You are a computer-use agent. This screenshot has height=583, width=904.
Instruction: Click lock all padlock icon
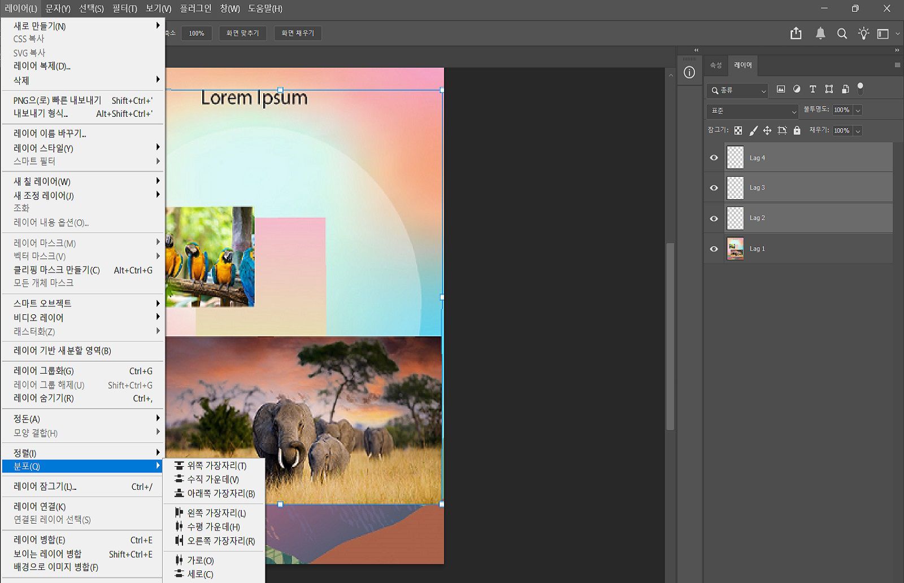tap(797, 131)
